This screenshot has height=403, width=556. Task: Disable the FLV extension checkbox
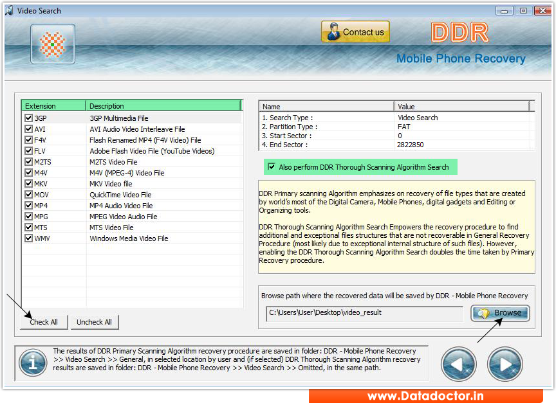click(x=29, y=151)
